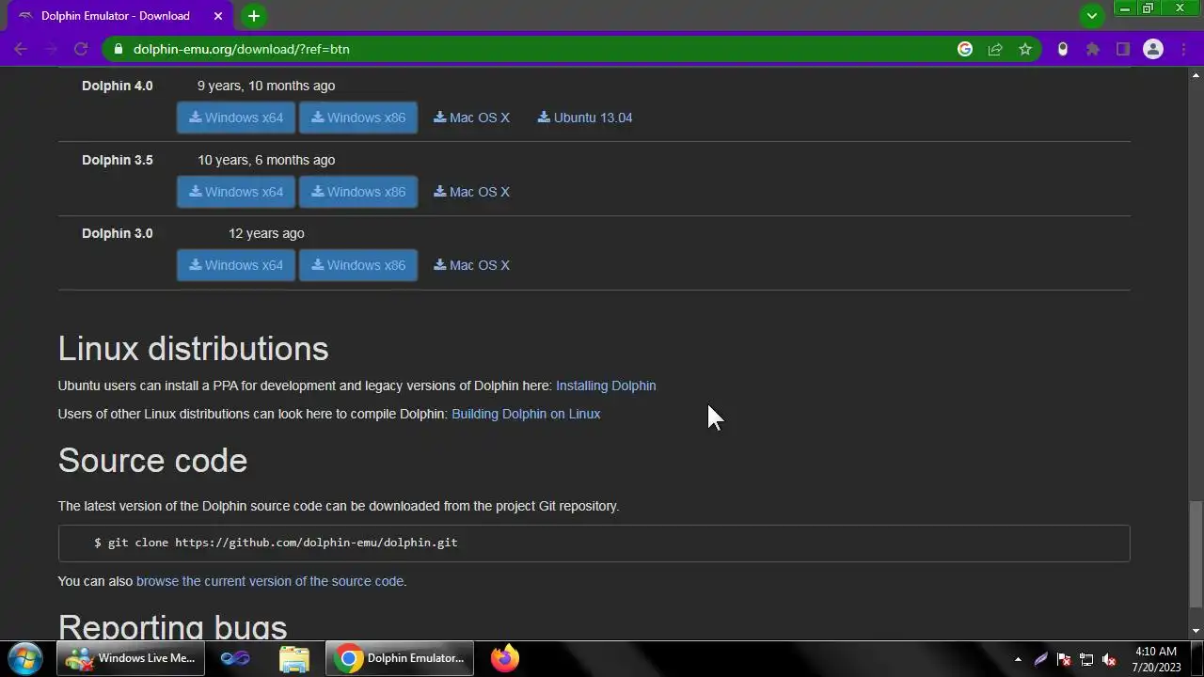1204x677 pixels.
Task: Share this page via share icon
Action: coord(995,49)
